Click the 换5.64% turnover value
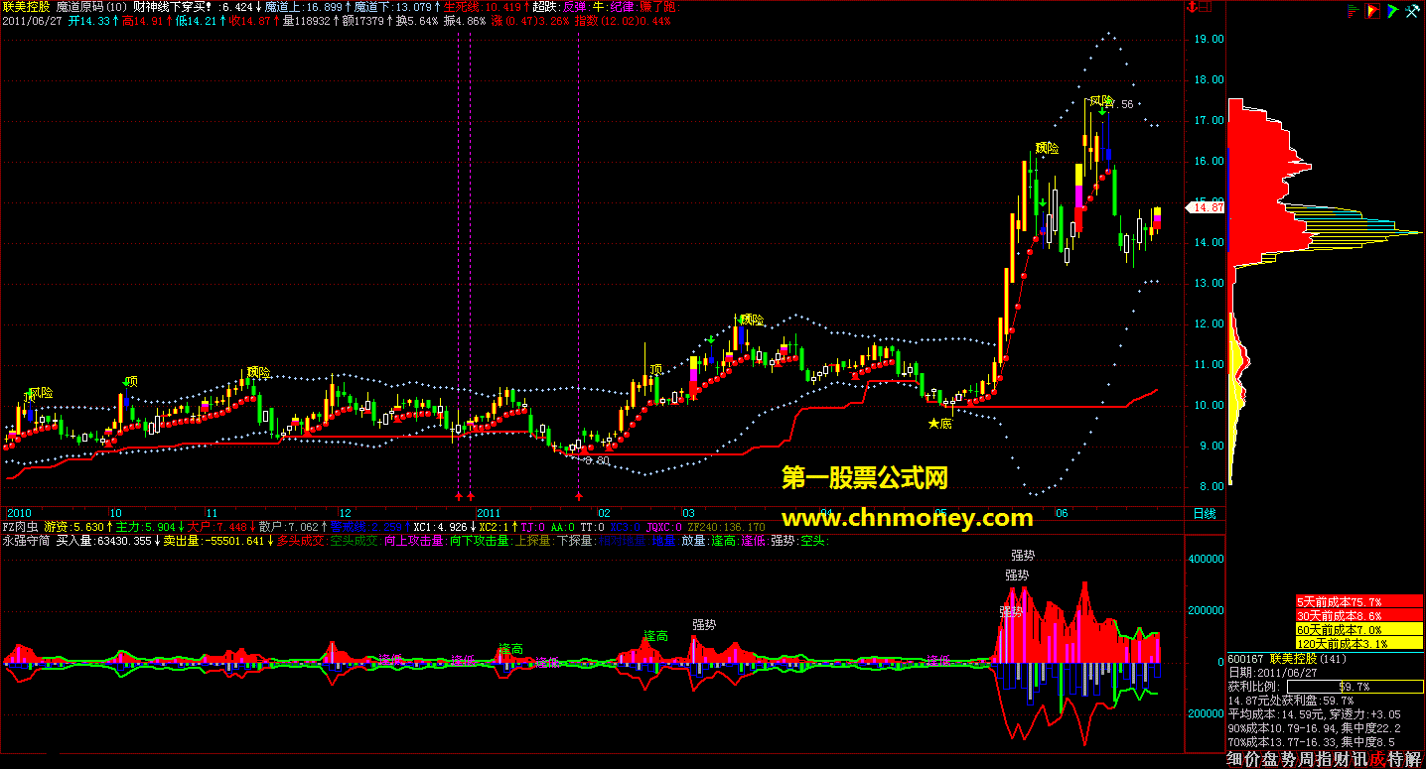 (416, 19)
